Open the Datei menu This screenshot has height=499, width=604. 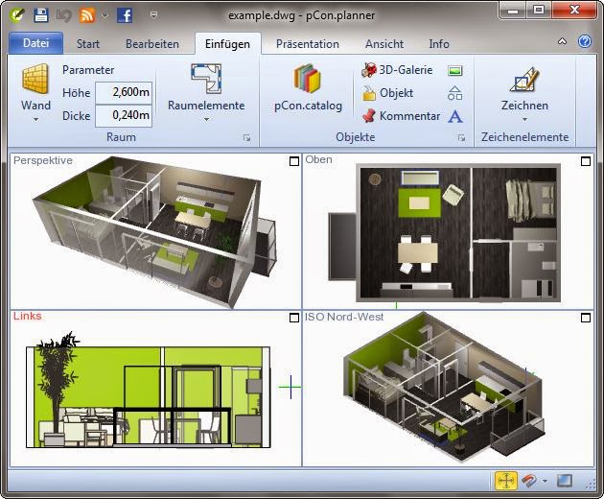(35, 43)
